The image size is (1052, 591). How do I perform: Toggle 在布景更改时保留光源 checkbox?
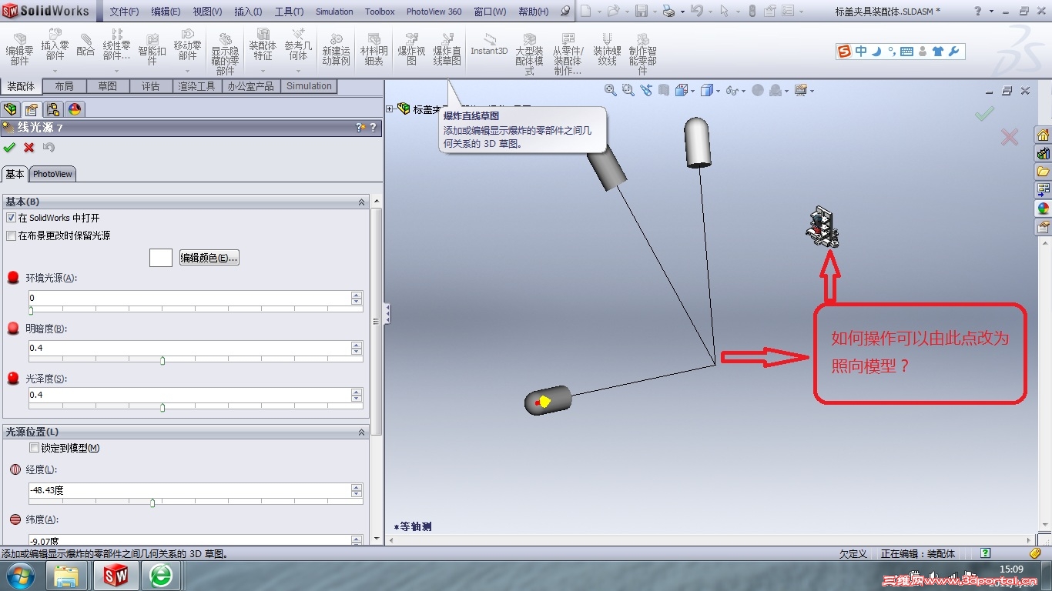pyautogui.click(x=11, y=235)
